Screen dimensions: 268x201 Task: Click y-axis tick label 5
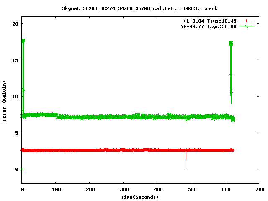[17, 133]
